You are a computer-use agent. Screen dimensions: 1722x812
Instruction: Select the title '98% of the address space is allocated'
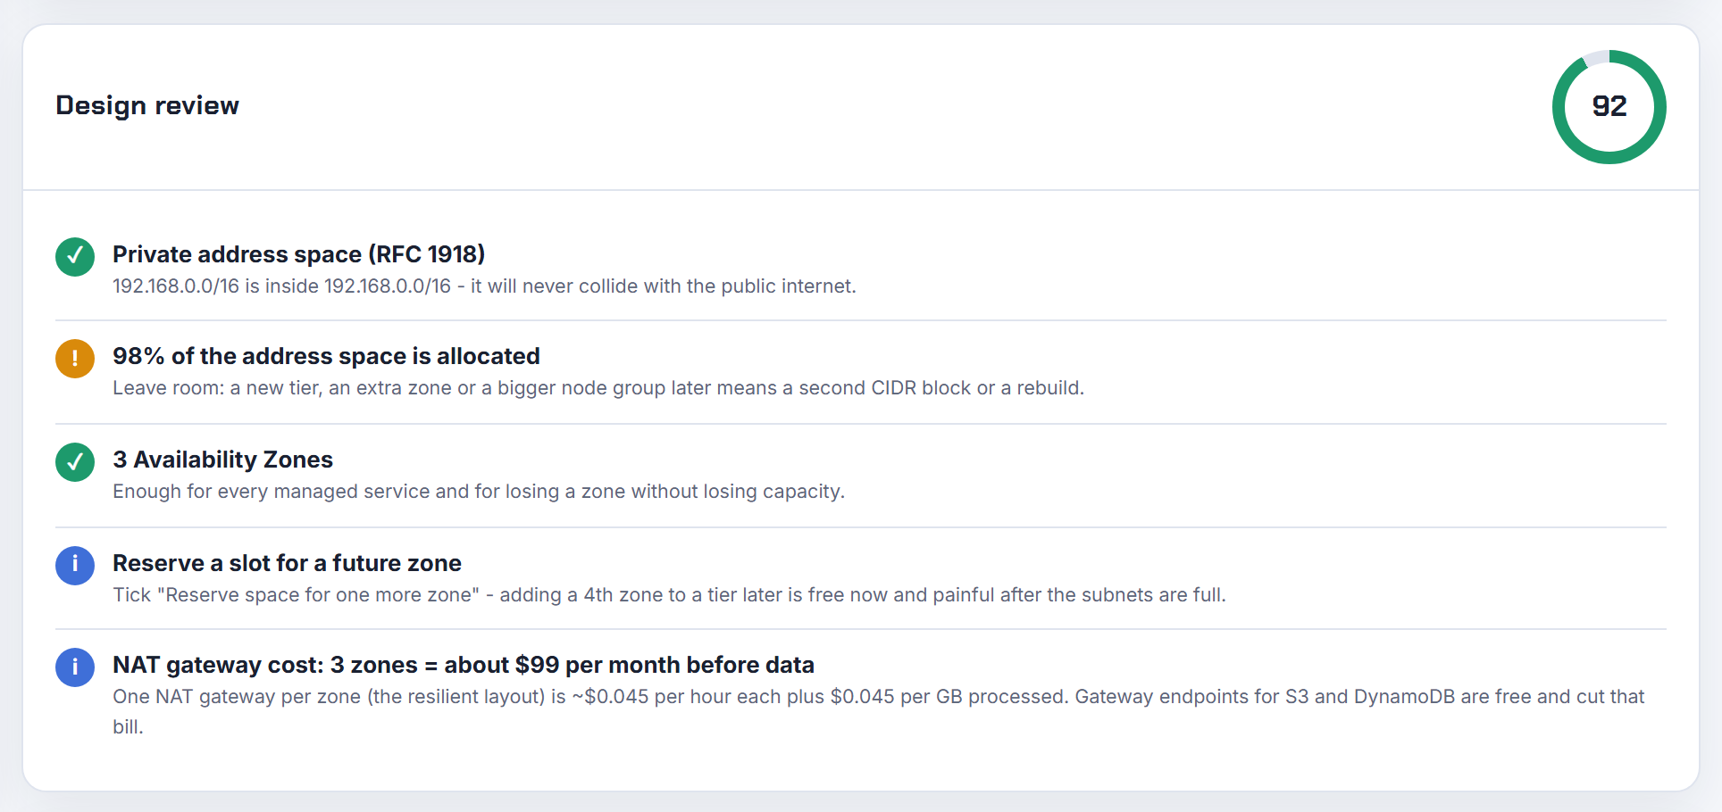(326, 356)
